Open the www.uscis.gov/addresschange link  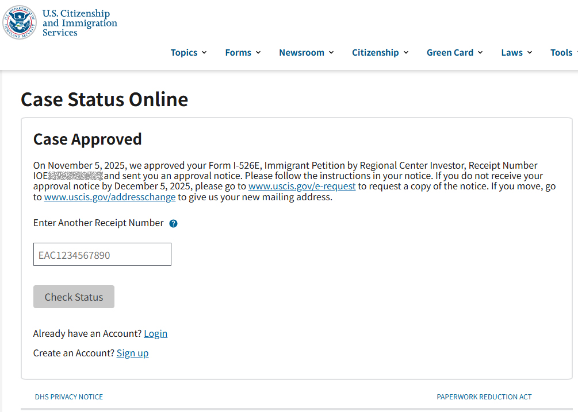coord(110,197)
